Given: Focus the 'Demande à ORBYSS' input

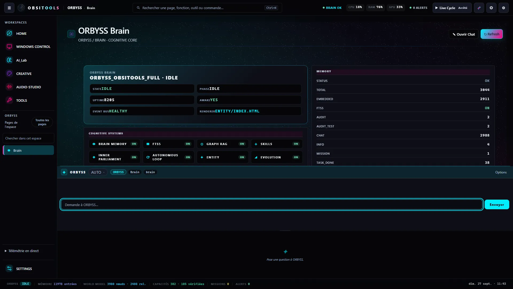Looking at the screenshot, I should 271,205.
